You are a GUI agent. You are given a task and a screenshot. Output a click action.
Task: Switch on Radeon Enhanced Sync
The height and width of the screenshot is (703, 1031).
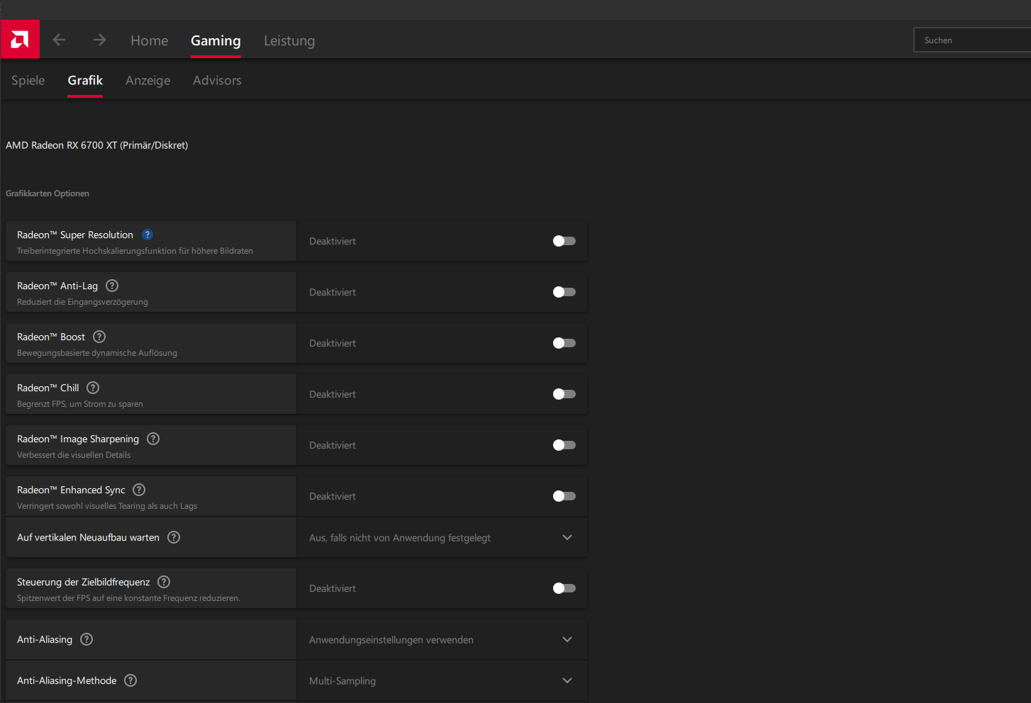[x=564, y=496]
